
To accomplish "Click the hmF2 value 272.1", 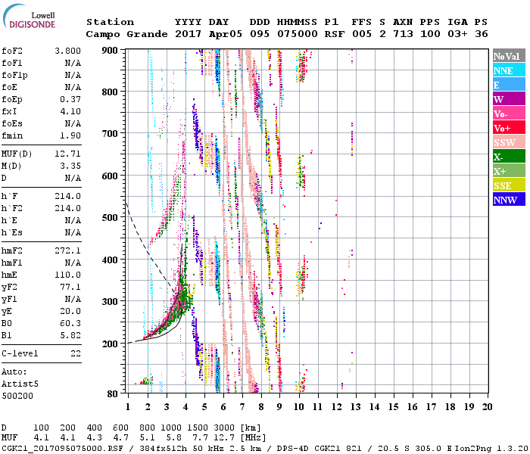I will 67,250.
